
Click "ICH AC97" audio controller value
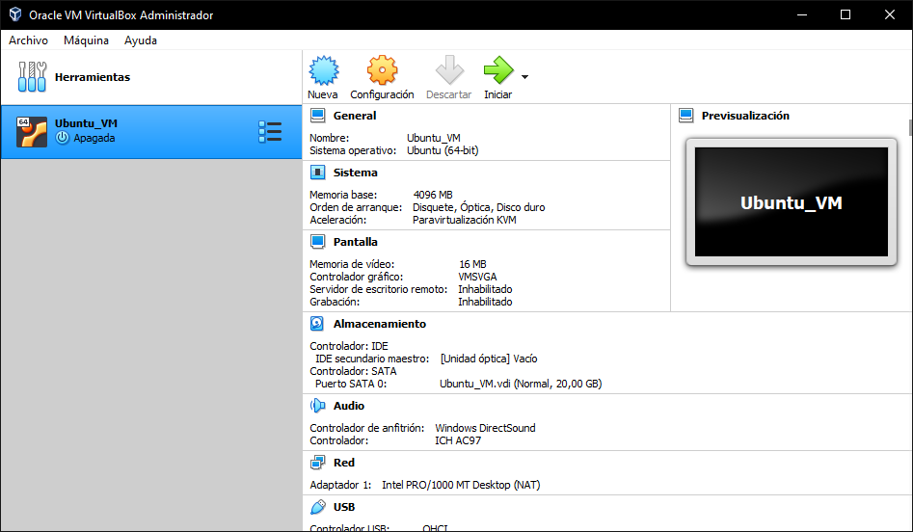pyautogui.click(x=458, y=440)
